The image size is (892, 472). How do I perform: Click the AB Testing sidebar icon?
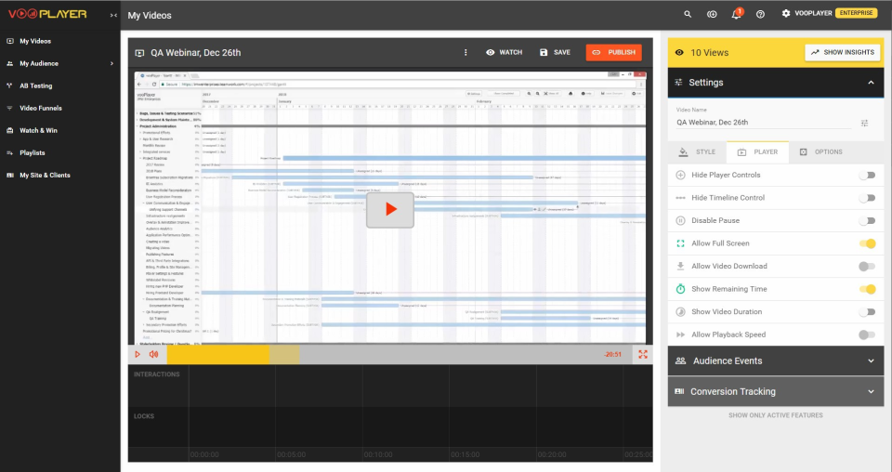tap(9, 85)
